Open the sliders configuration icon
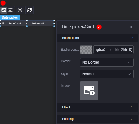 pos(11,10)
